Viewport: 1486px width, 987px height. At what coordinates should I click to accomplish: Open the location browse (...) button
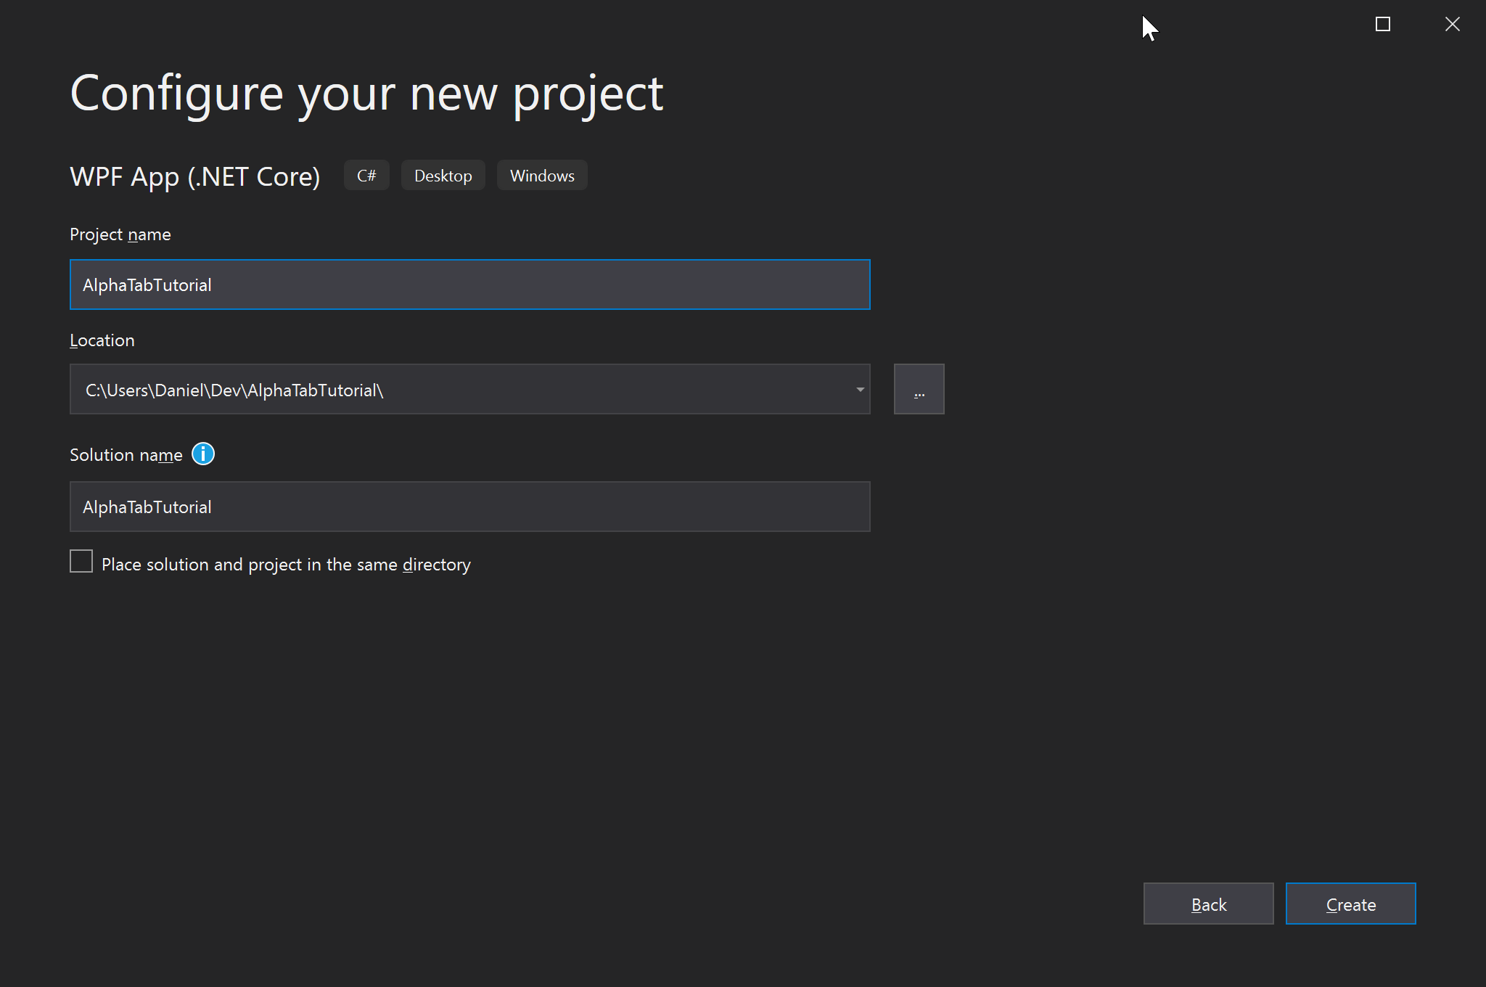coord(919,390)
